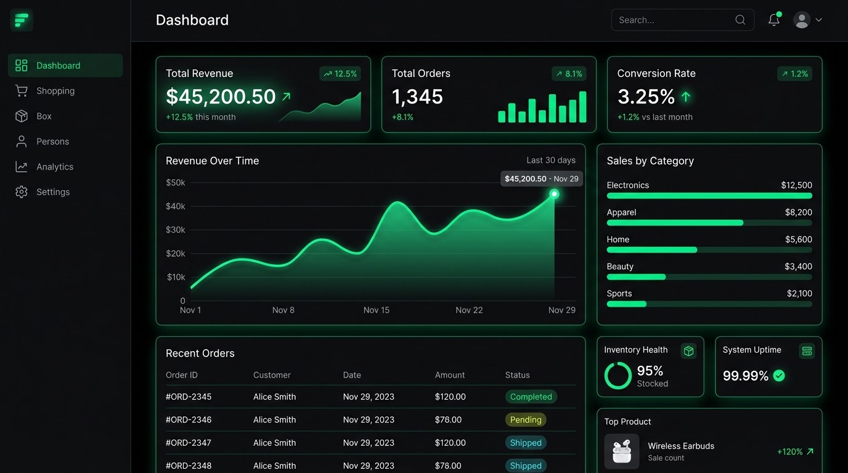The height and width of the screenshot is (473, 848).
Task: Click the Electronics progress bar
Action: pos(709,196)
